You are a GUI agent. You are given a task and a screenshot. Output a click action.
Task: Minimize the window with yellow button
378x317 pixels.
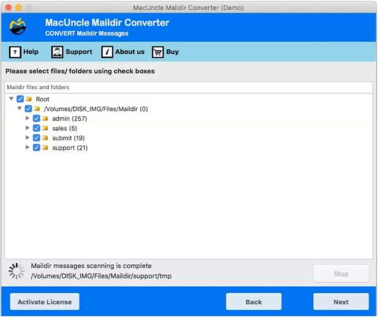tap(19, 8)
